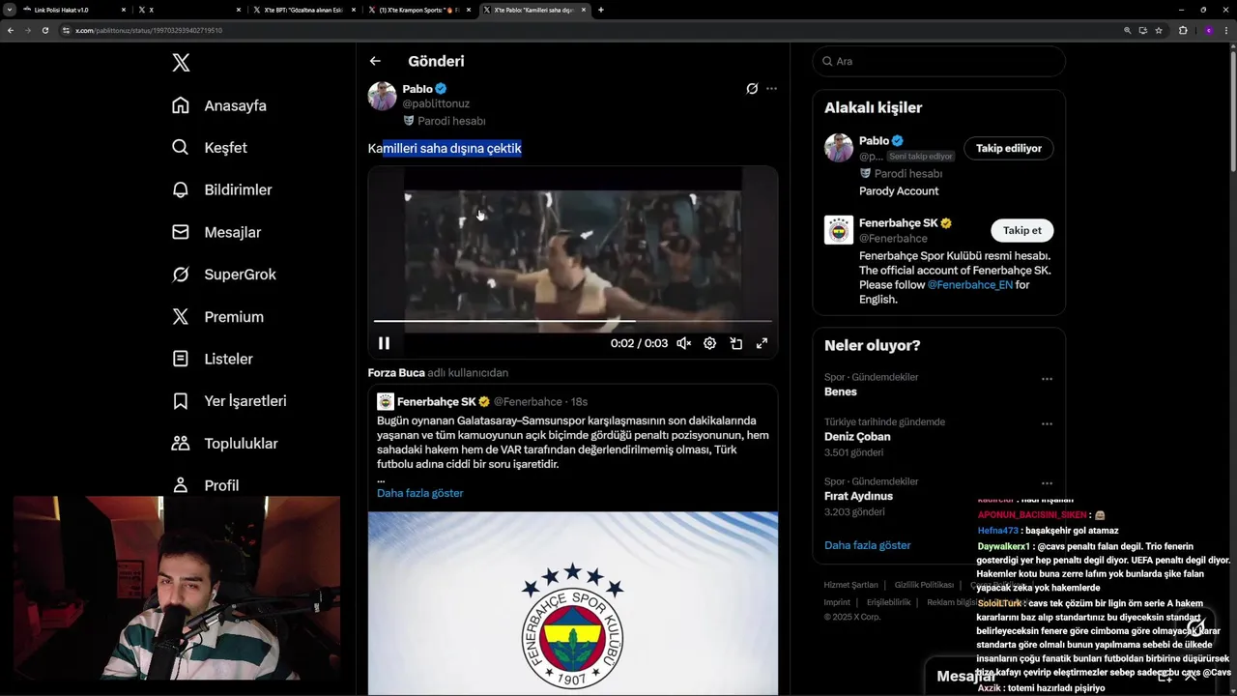Viewport: 1237px width, 696px height.
Task: Open Erişilebilirlik footer link
Action: (x=888, y=602)
